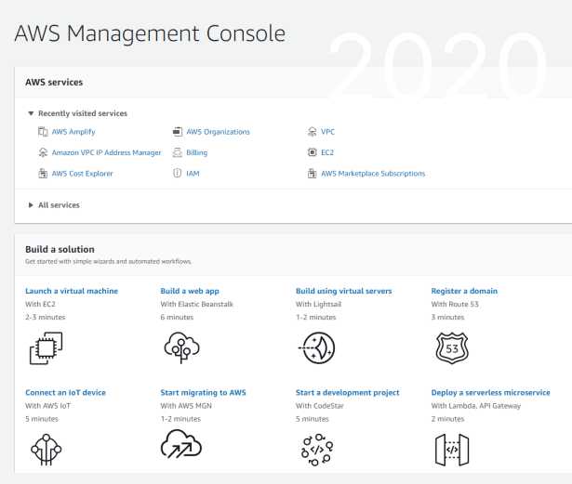Click the 'With Elastic Beanstalk' text
The image size is (572, 484).
(197, 304)
